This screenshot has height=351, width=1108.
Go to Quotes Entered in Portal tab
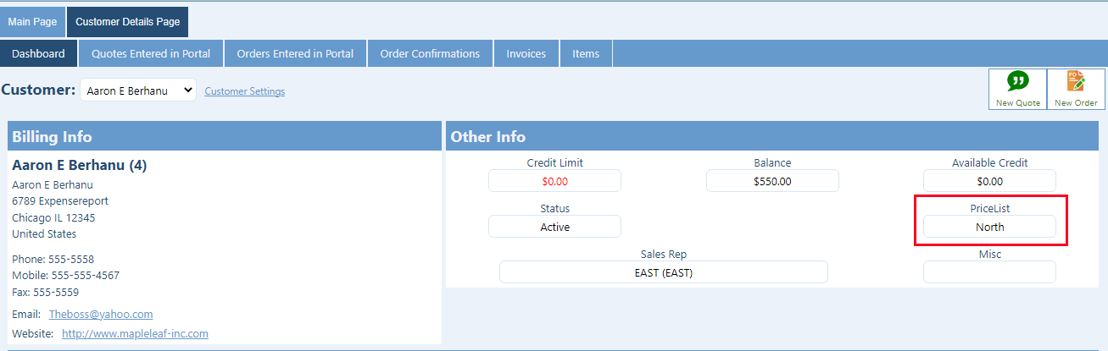[151, 53]
